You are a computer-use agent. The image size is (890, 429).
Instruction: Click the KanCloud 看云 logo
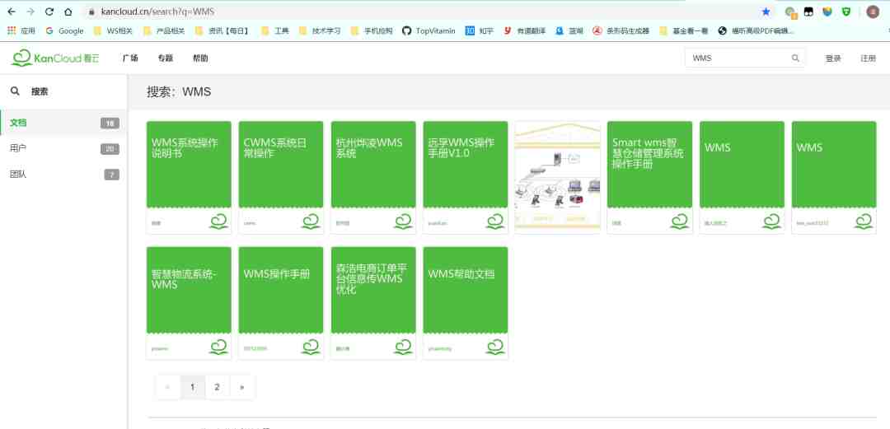[55, 58]
